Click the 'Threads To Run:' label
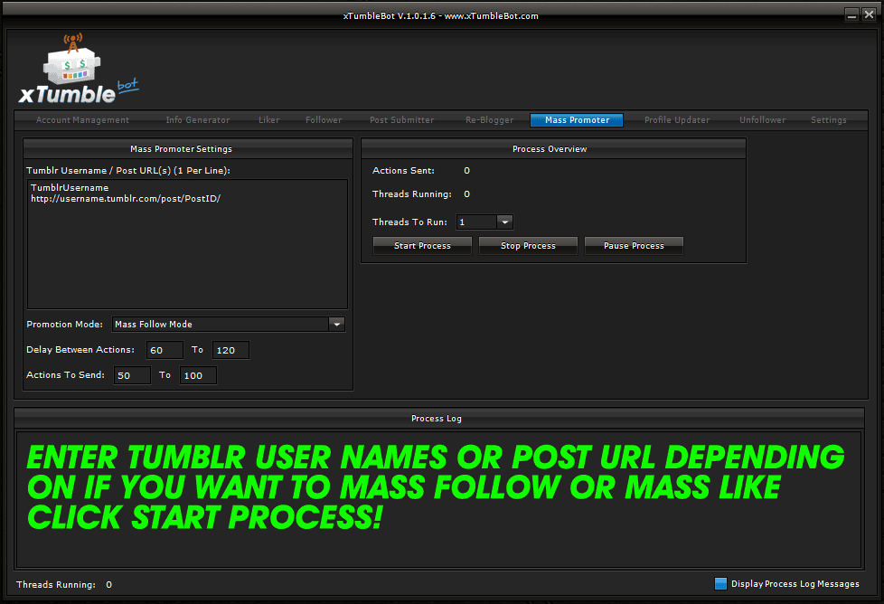884x604 pixels. click(x=409, y=222)
